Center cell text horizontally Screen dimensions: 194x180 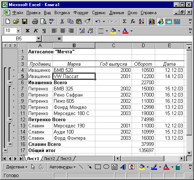(63, 31)
